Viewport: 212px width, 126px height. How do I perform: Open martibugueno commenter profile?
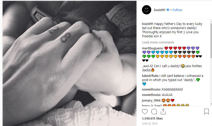tap(152, 48)
